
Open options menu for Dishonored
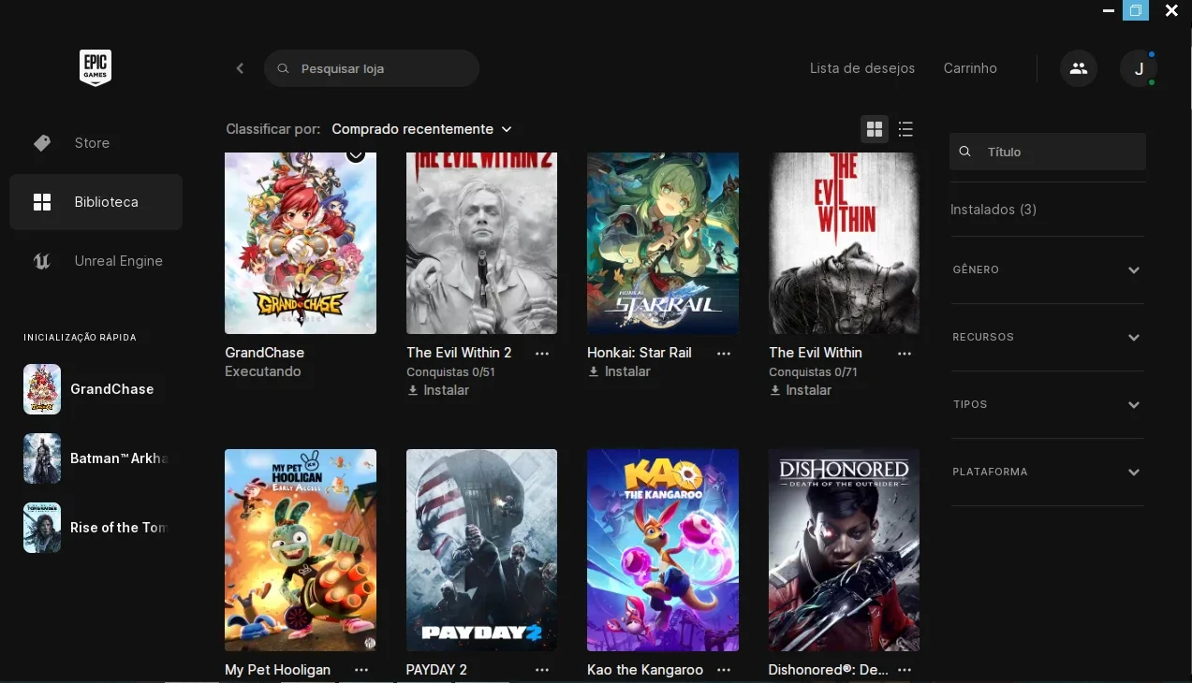[x=905, y=670]
